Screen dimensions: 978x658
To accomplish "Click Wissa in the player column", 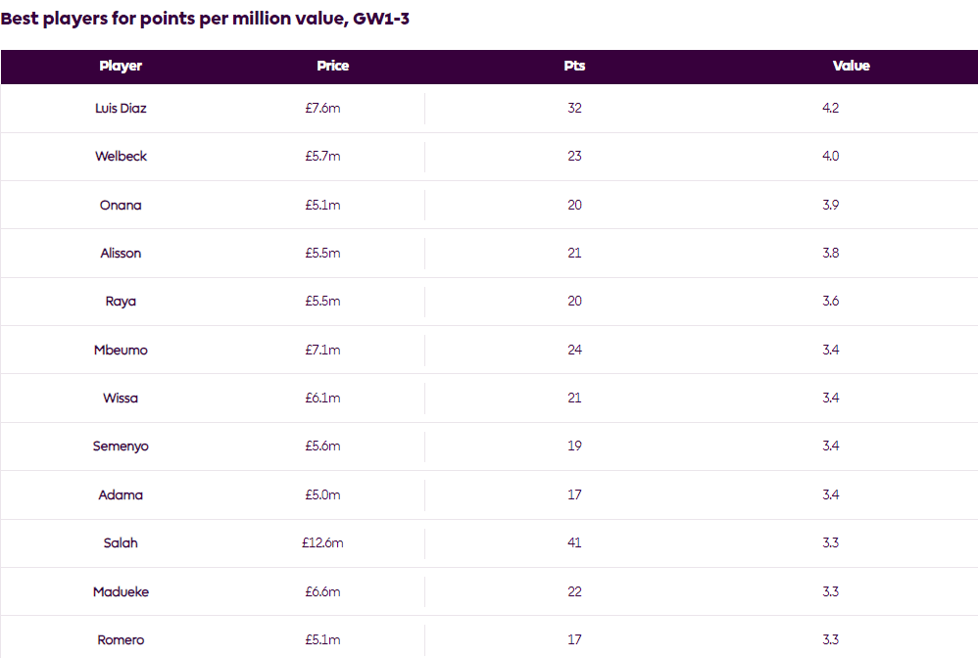I will tap(121, 399).
